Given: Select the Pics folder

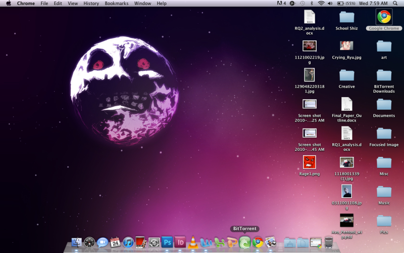Looking at the screenshot, I should click(x=384, y=221).
